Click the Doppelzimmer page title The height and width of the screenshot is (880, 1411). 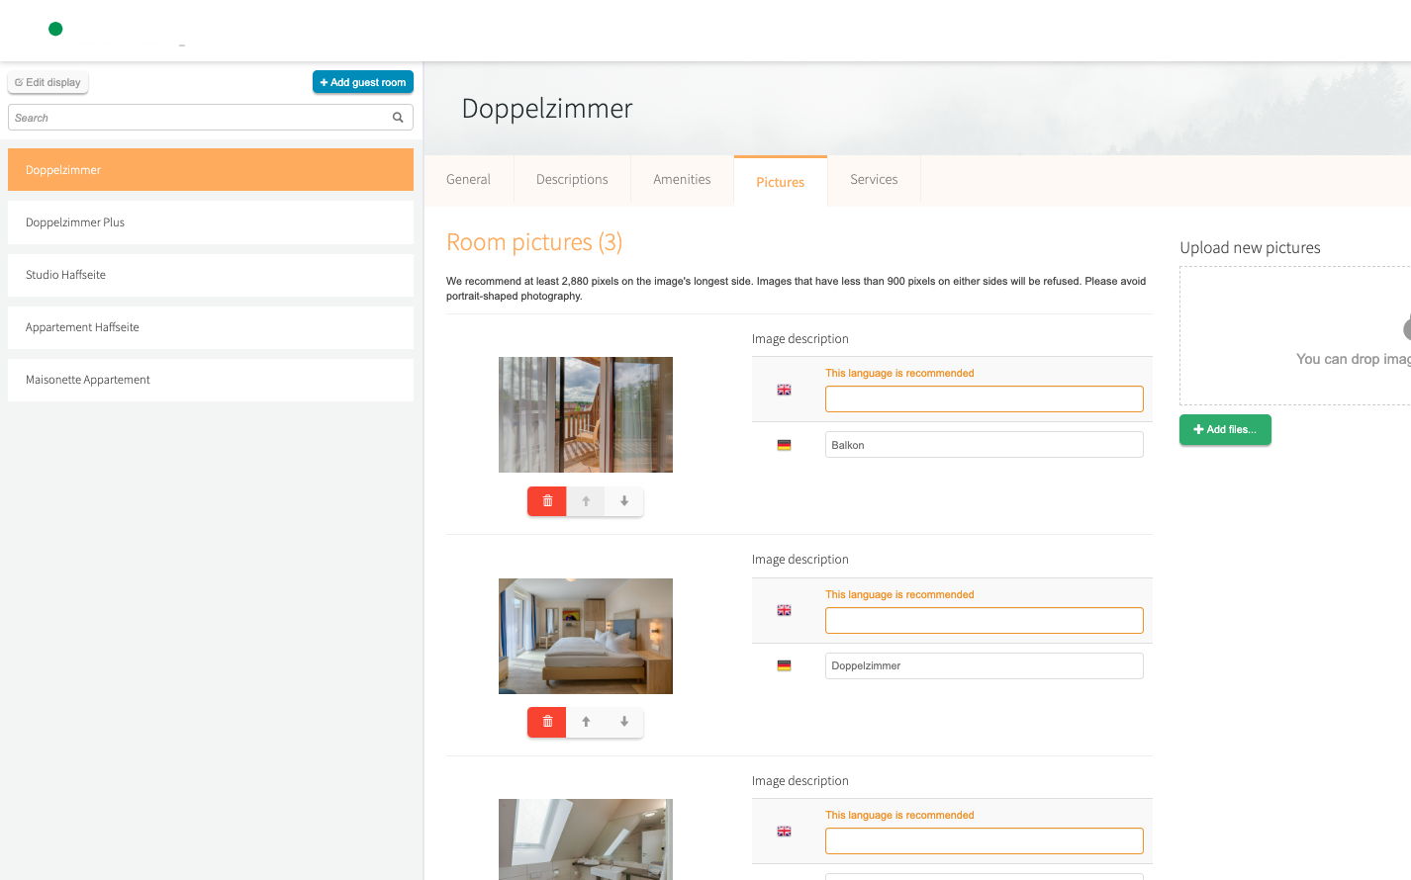click(547, 109)
